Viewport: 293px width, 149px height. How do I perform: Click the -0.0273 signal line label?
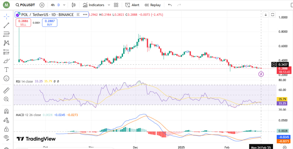coord(283,141)
